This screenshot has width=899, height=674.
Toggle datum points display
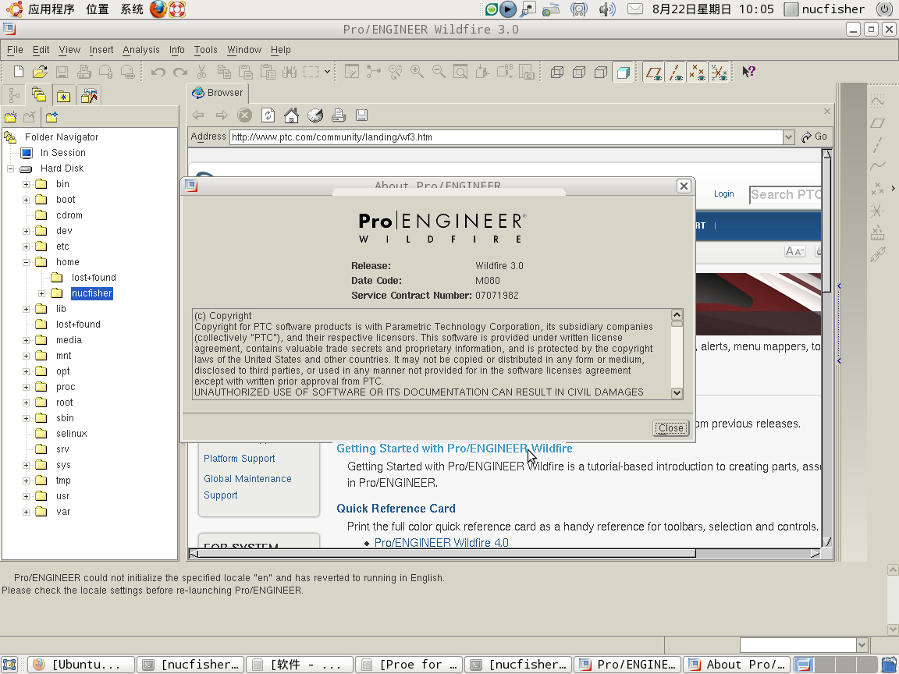click(x=697, y=73)
